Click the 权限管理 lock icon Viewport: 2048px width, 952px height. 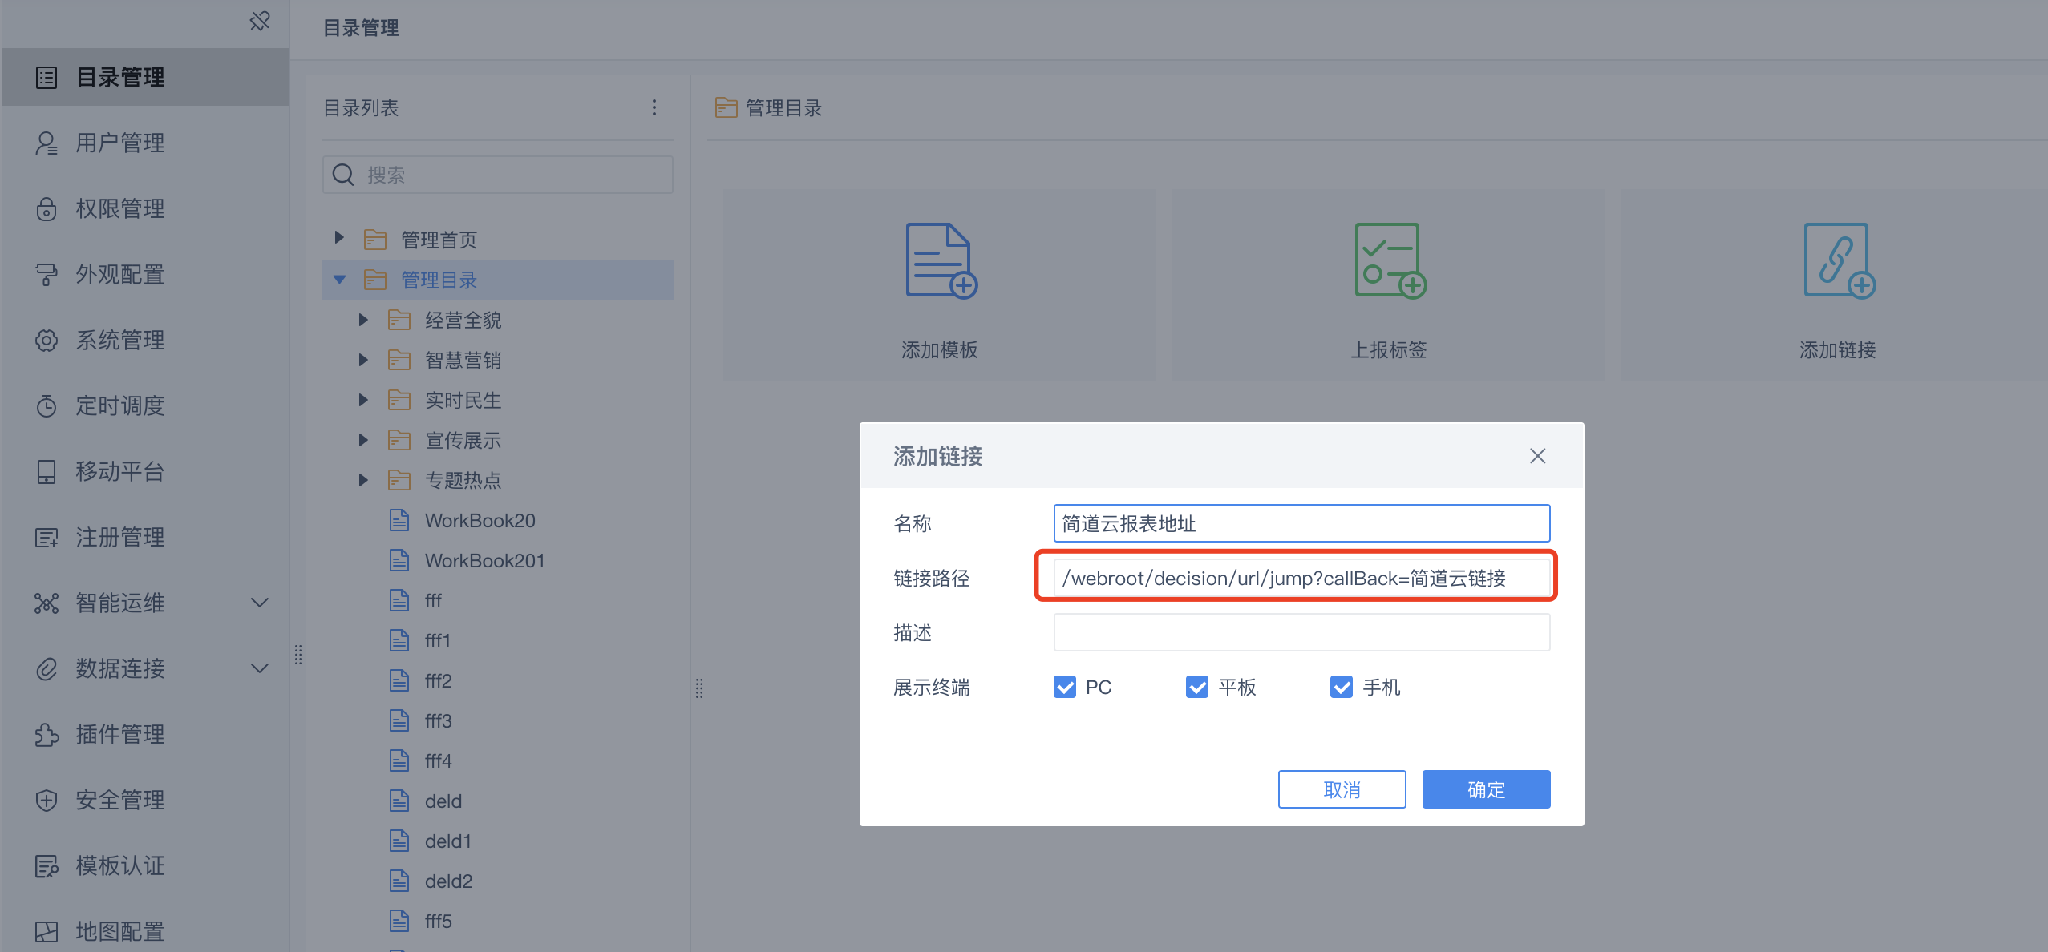[x=47, y=209]
